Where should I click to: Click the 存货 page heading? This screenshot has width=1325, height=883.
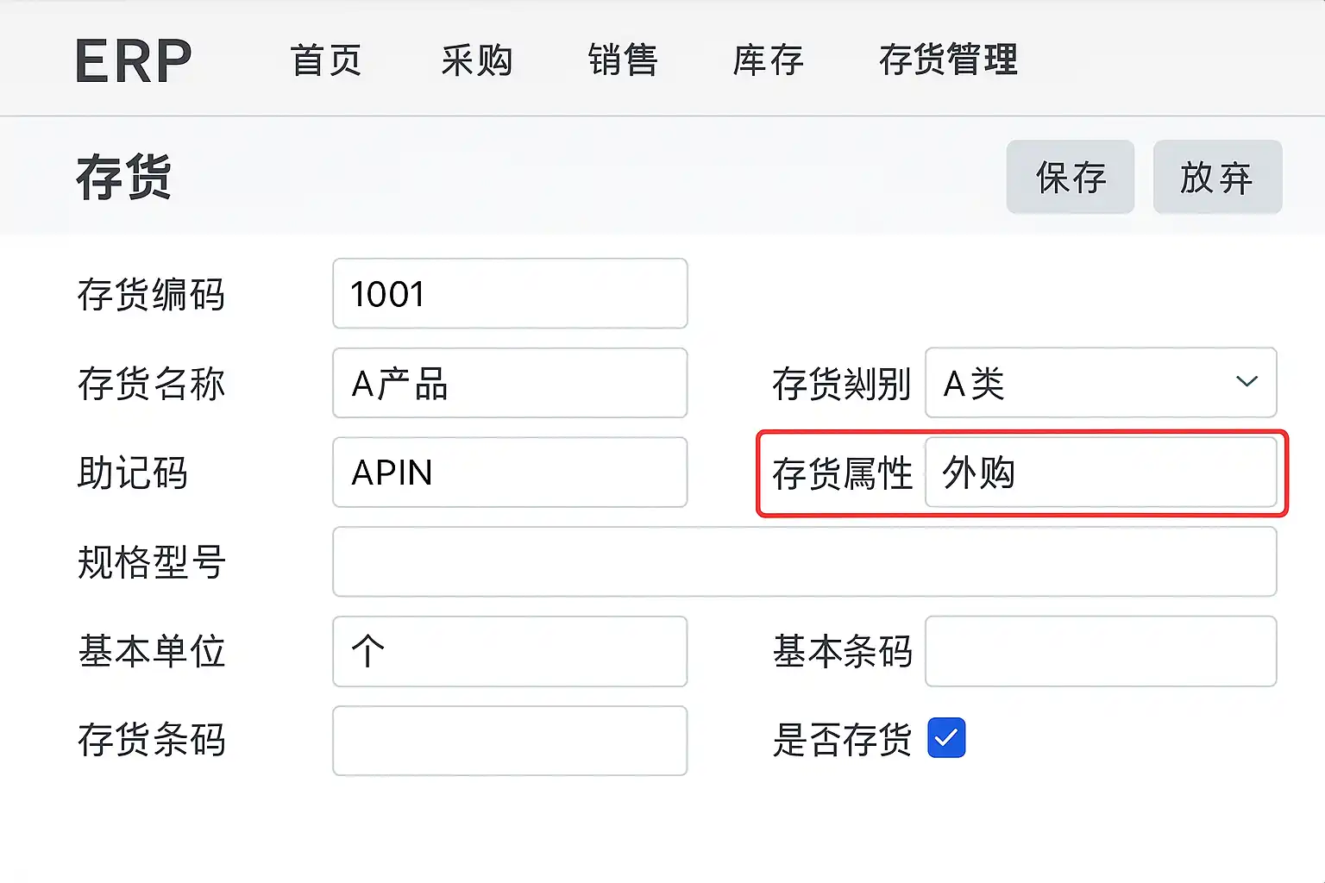pos(124,178)
